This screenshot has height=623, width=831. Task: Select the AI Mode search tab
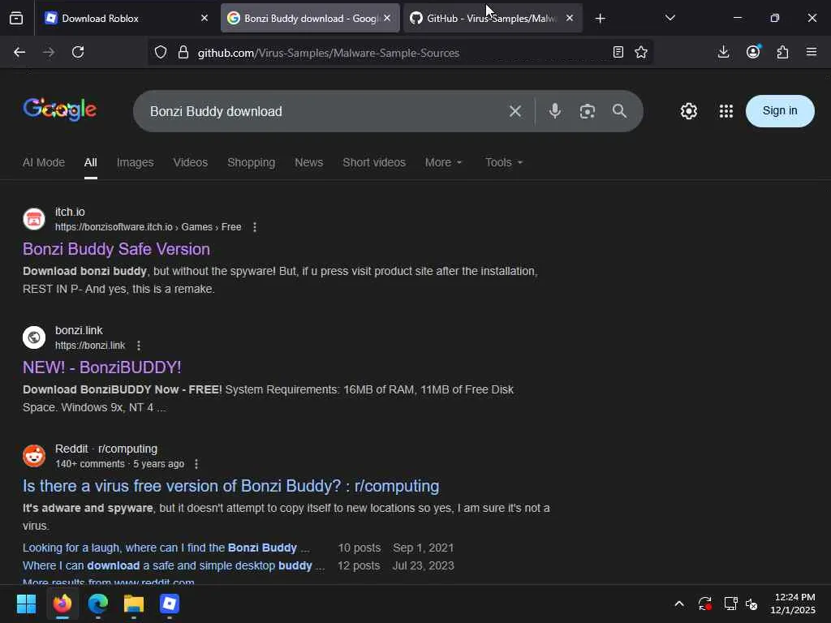[x=44, y=162]
